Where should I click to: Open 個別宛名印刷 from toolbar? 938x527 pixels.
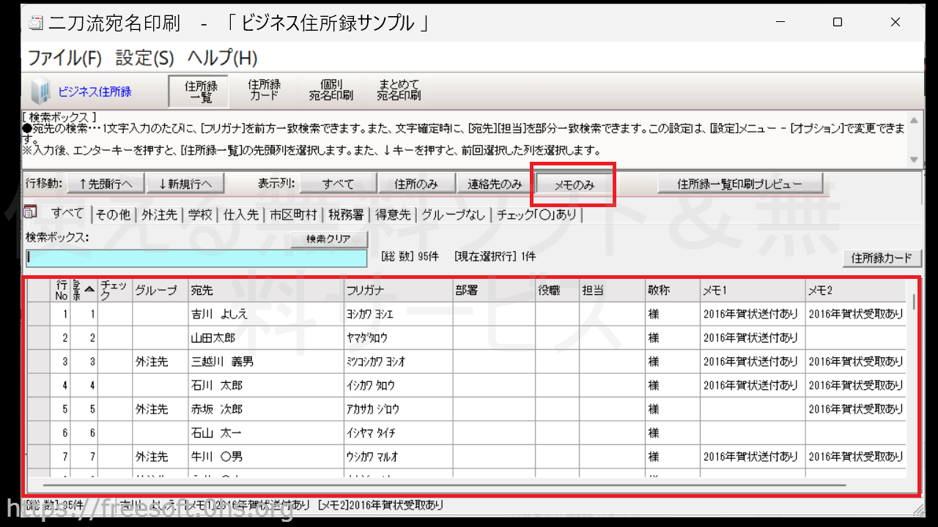pyautogui.click(x=330, y=91)
